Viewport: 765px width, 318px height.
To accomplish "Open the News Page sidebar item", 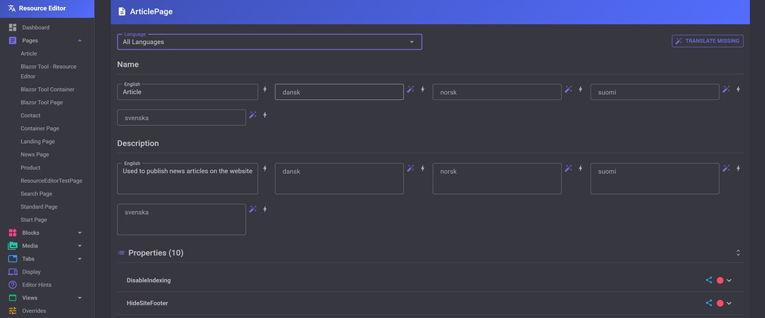I will pos(34,155).
